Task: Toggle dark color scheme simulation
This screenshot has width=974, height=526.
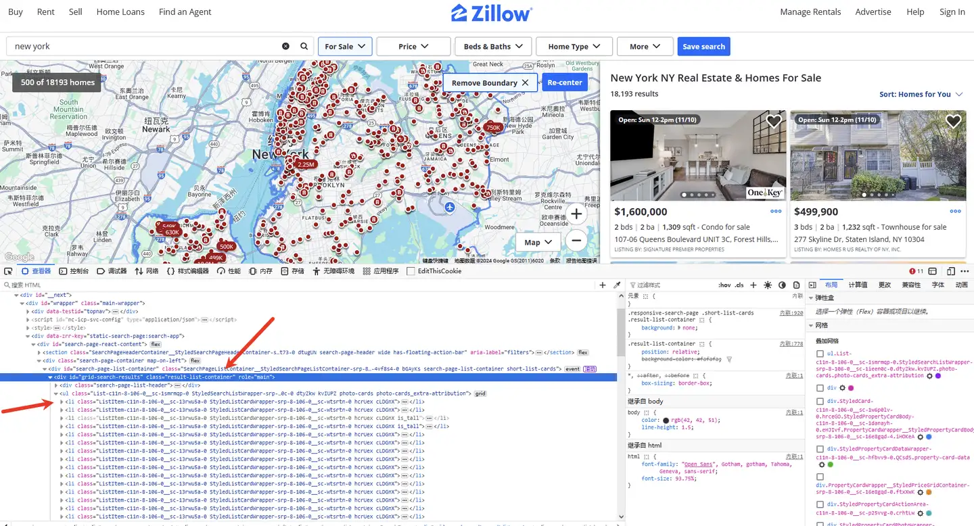Action: click(x=783, y=285)
